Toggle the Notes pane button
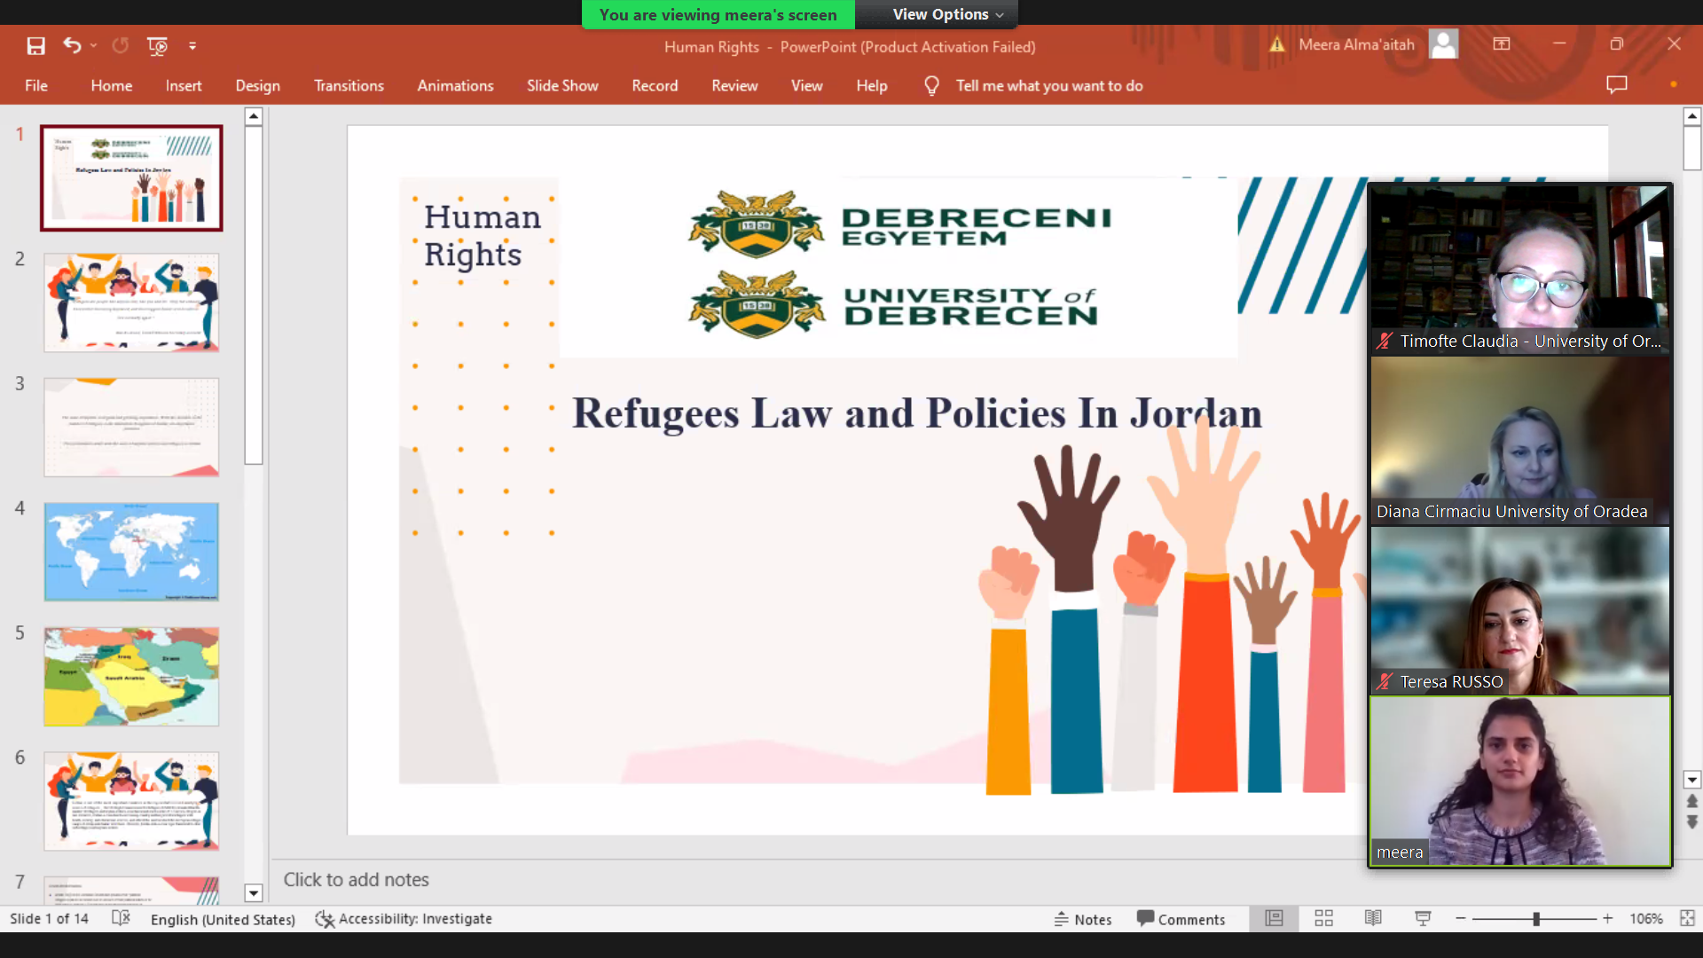 click(x=1083, y=919)
